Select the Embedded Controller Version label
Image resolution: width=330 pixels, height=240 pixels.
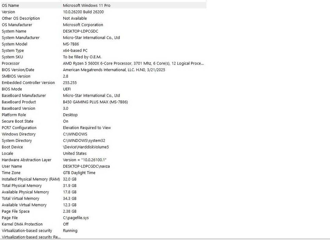(28, 83)
